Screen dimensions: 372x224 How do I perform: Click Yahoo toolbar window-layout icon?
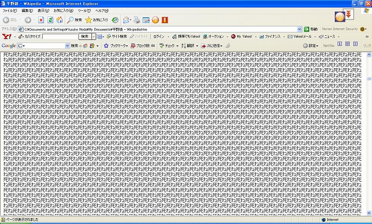click(100, 37)
